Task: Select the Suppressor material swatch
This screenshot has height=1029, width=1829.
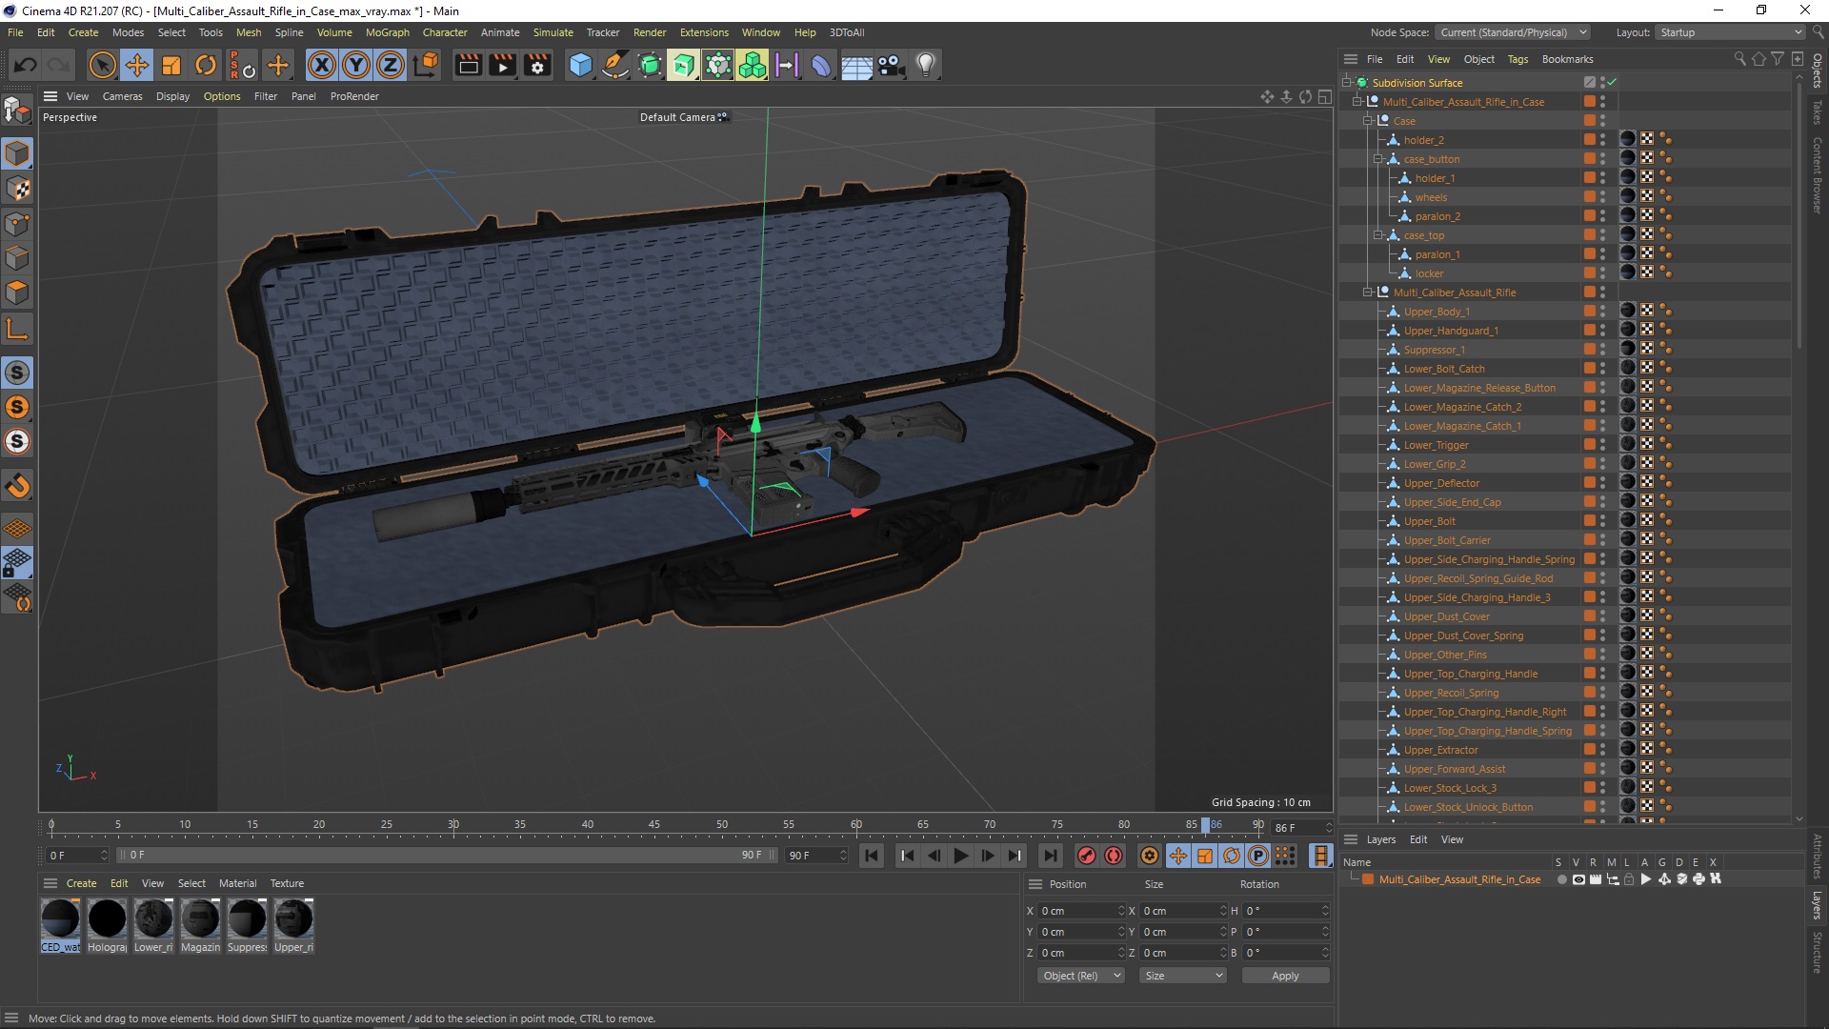Action: (x=247, y=926)
